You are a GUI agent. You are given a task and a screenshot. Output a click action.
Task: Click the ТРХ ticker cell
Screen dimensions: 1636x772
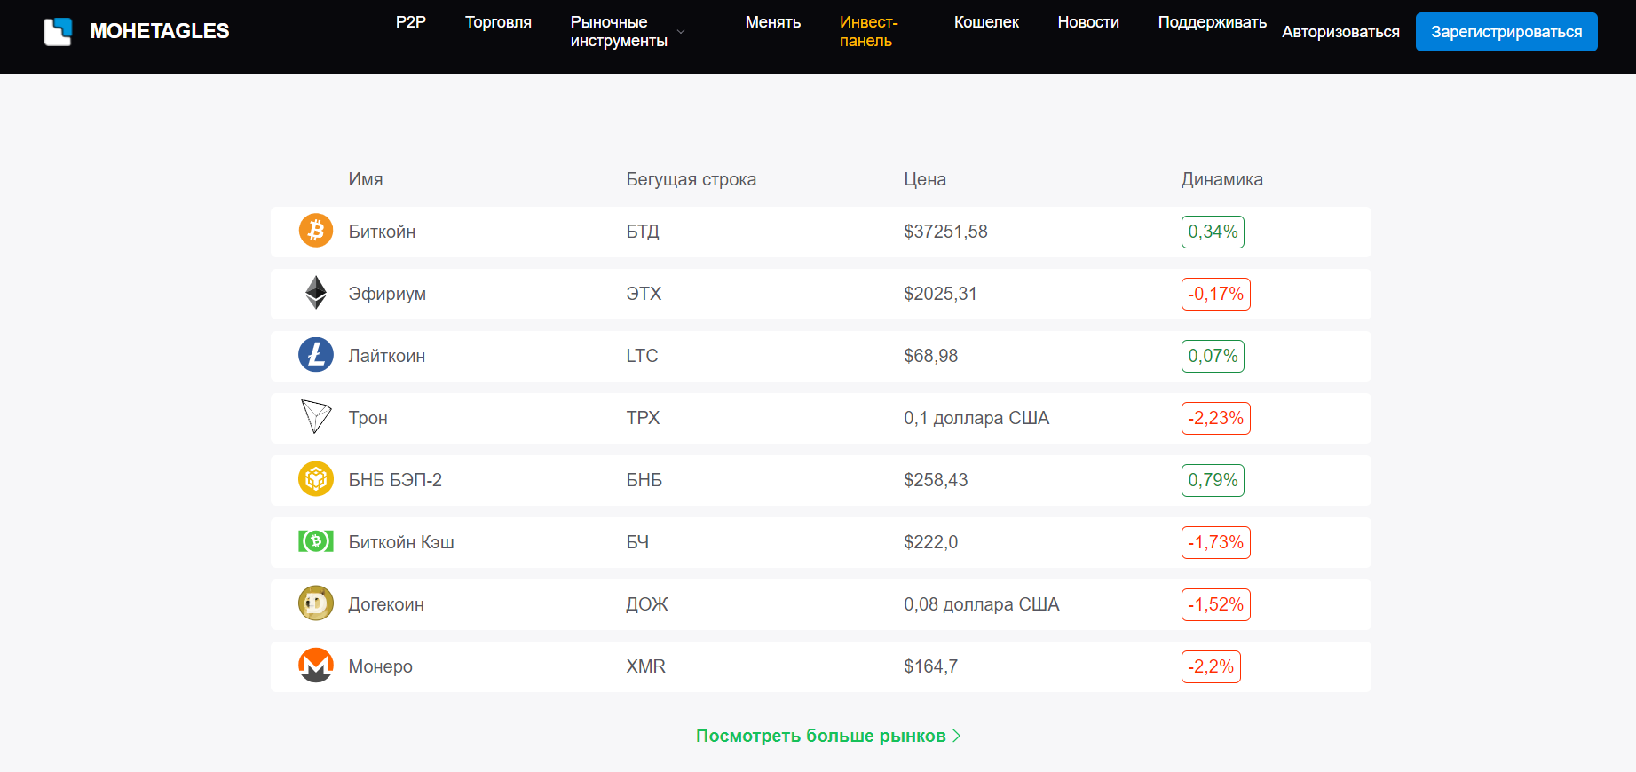point(643,418)
